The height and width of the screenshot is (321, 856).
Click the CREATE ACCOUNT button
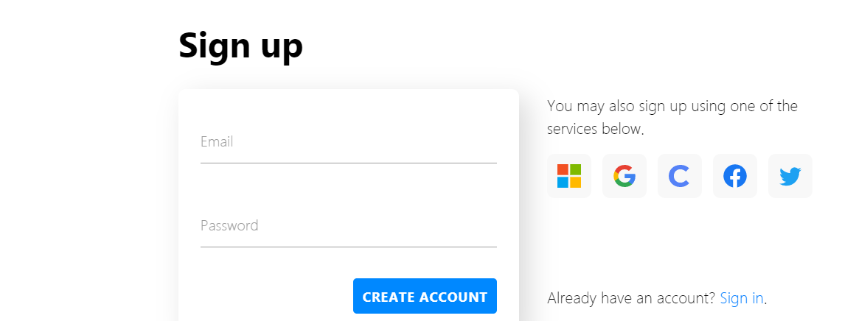click(x=425, y=296)
